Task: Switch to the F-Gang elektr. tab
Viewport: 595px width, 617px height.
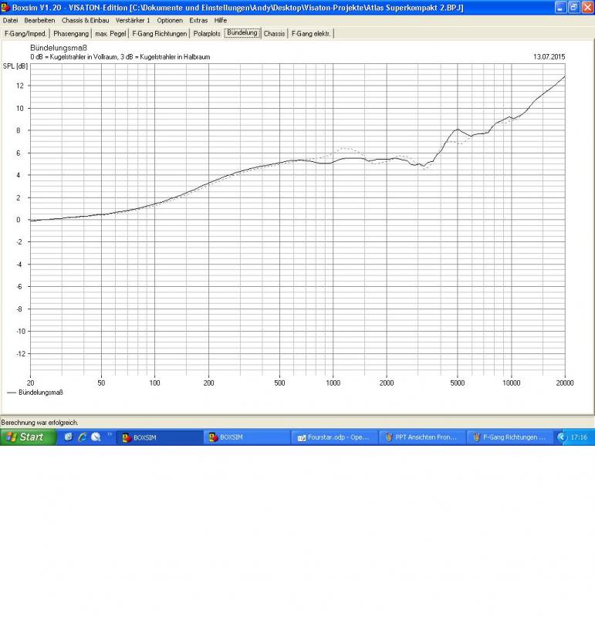Action: (311, 34)
